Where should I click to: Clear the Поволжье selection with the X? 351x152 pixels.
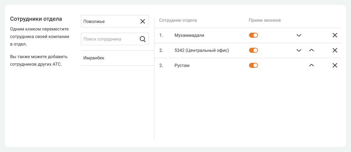pyautogui.click(x=142, y=21)
